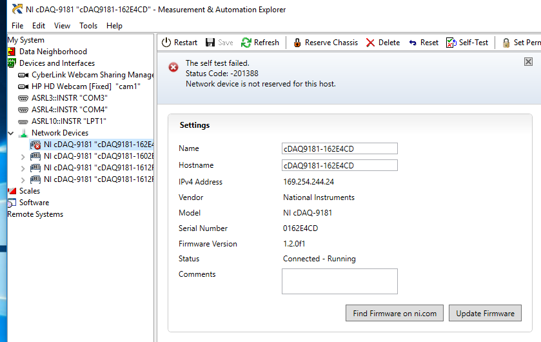Select My System tree root
Viewport: 541px width, 342px height.
pos(26,40)
